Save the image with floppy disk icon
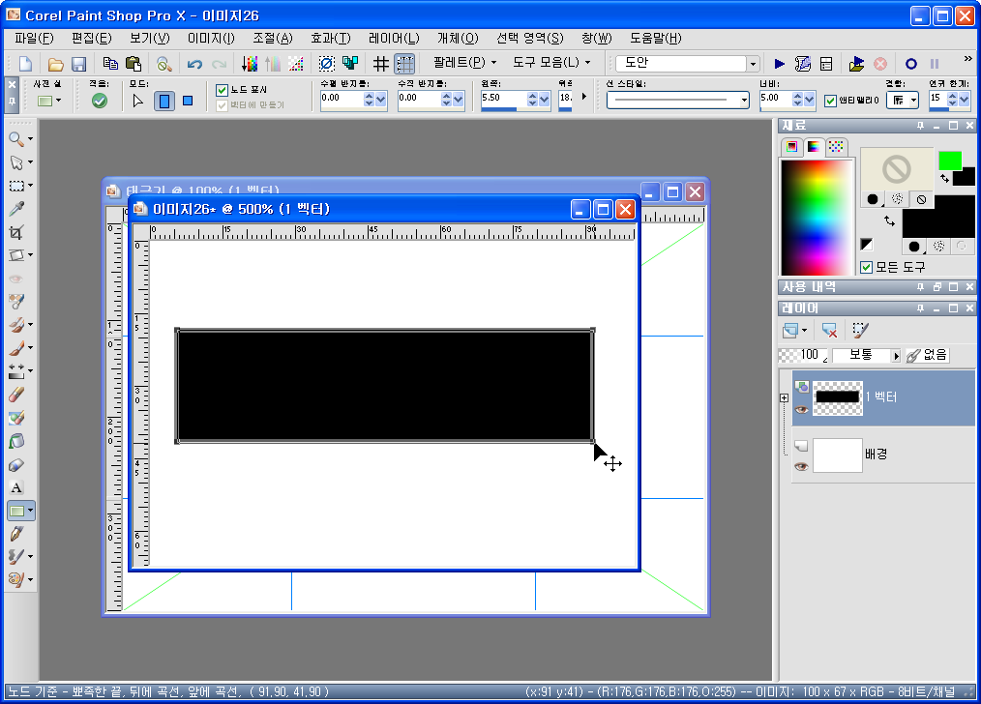 coord(78,64)
